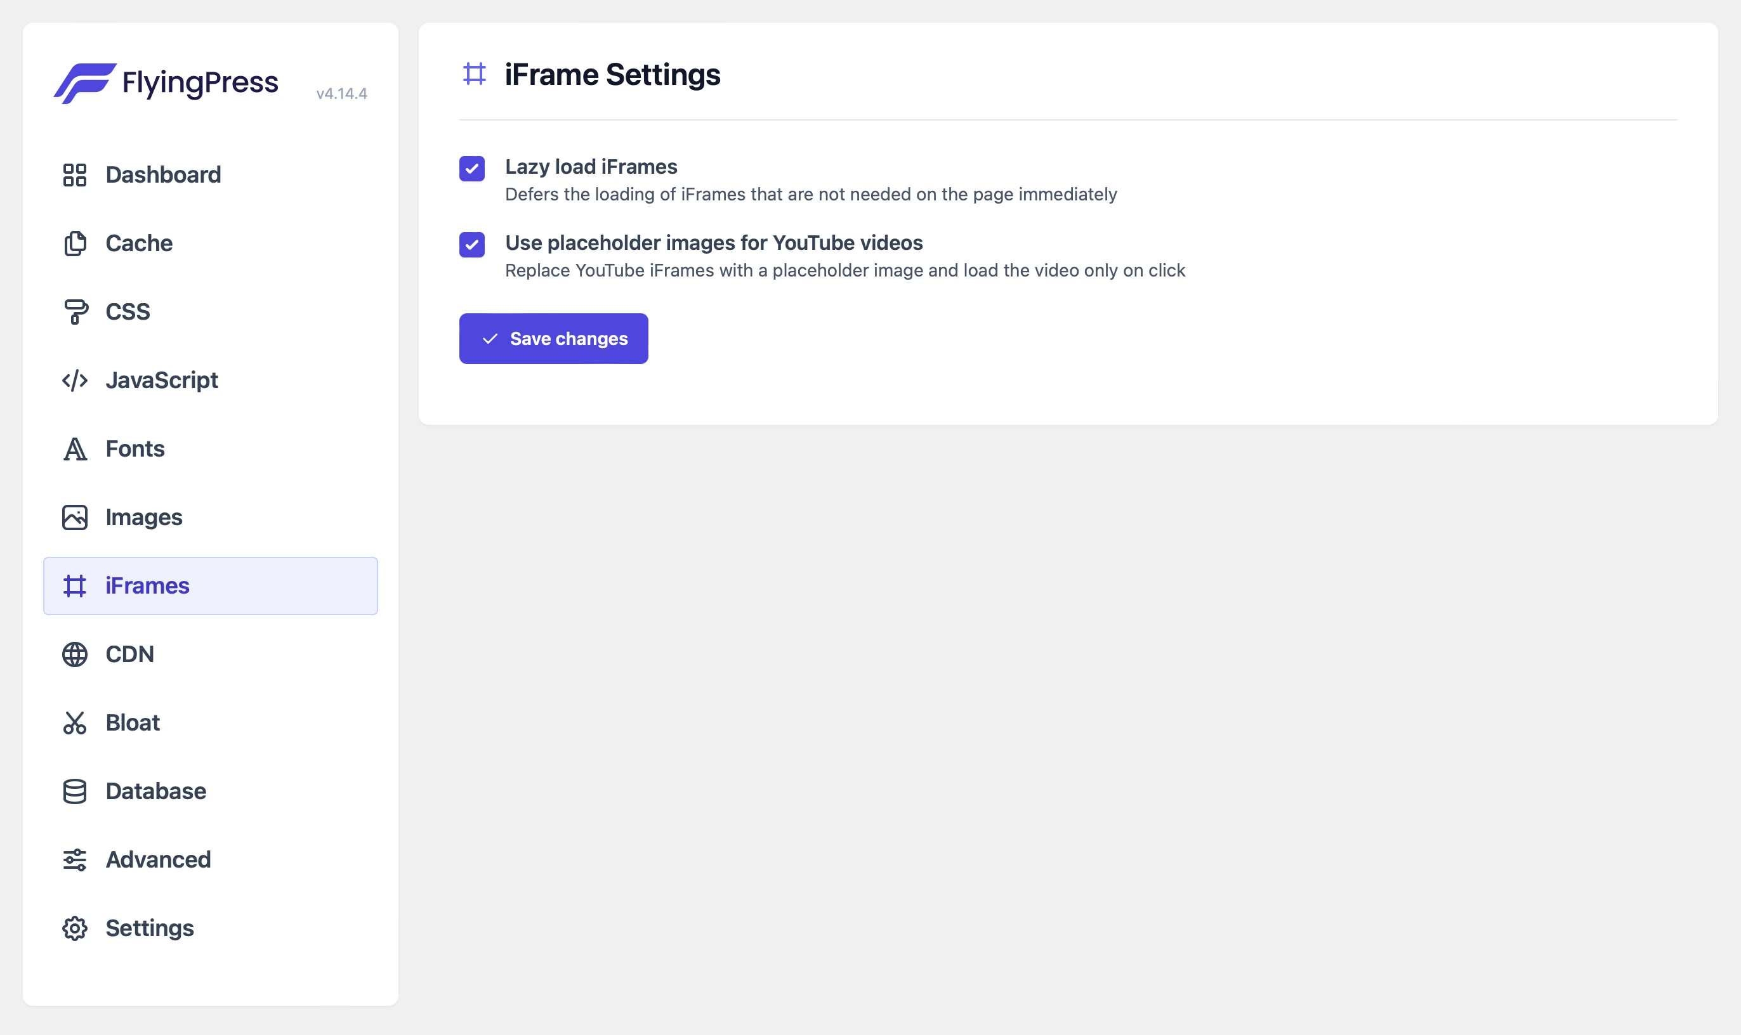Open Database settings via the database icon
Image resolution: width=1741 pixels, height=1035 pixels.
(75, 791)
